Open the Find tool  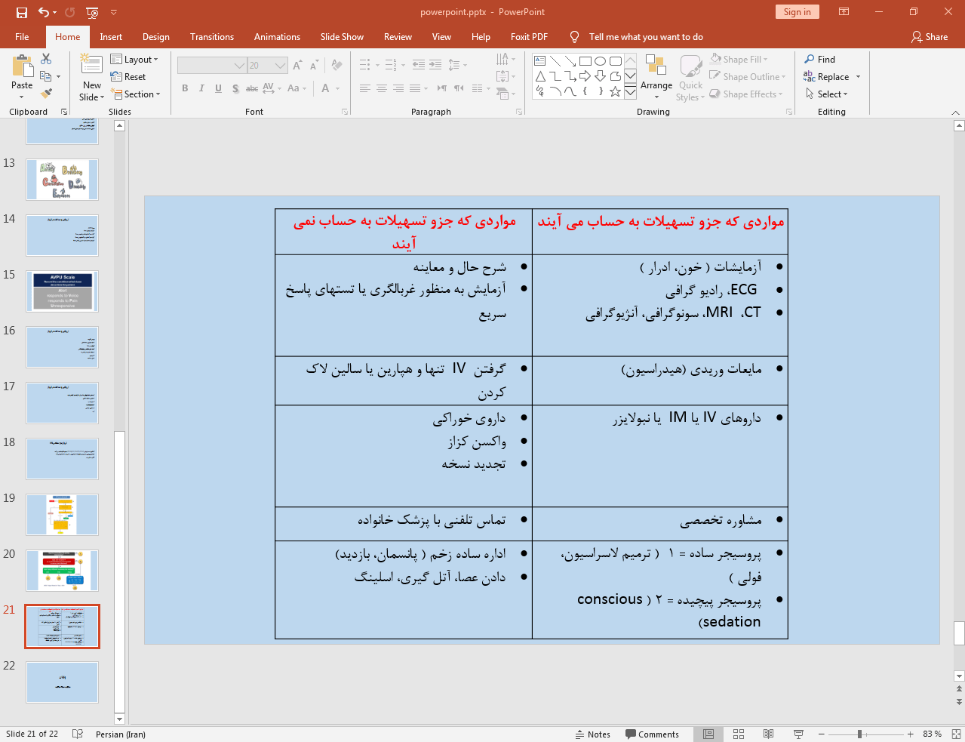tap(820, 59)
